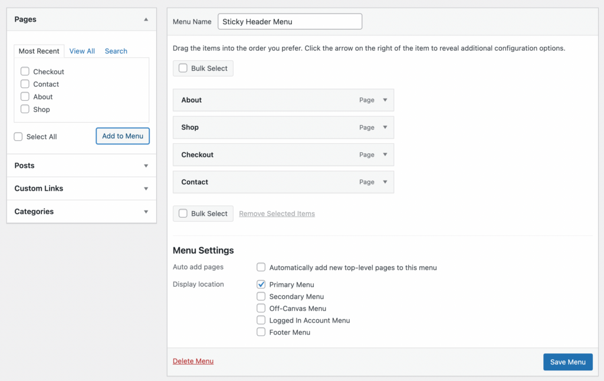Enable Select All pages
Image resolution: width=604 pixels, height=381 pixels.
click(x=18, y=136)
